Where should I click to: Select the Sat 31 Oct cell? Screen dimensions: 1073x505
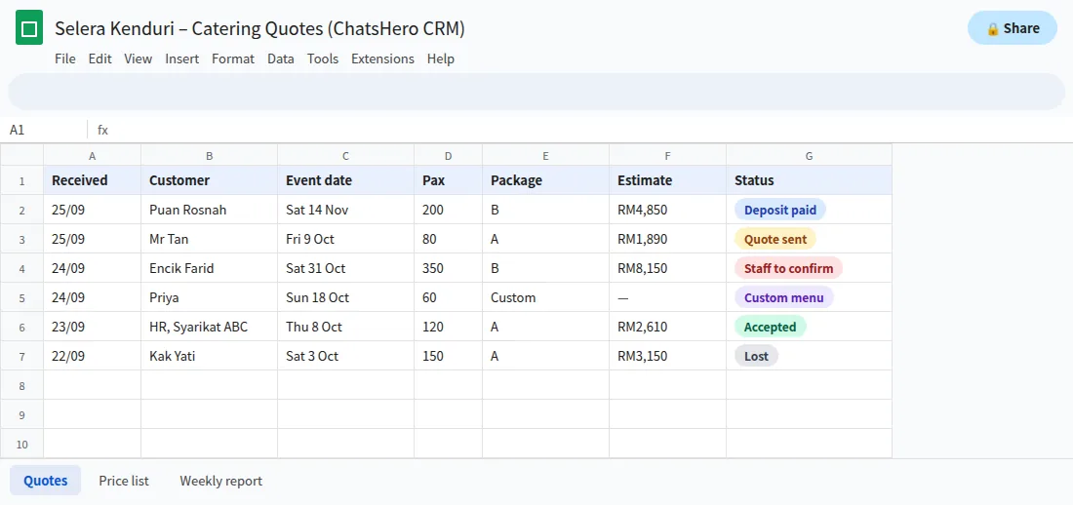(345, 268)
